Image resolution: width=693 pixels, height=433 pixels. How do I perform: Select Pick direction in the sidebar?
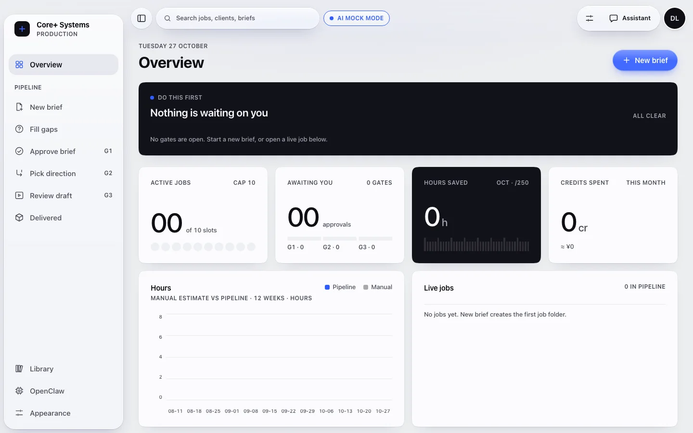[64, 173]
